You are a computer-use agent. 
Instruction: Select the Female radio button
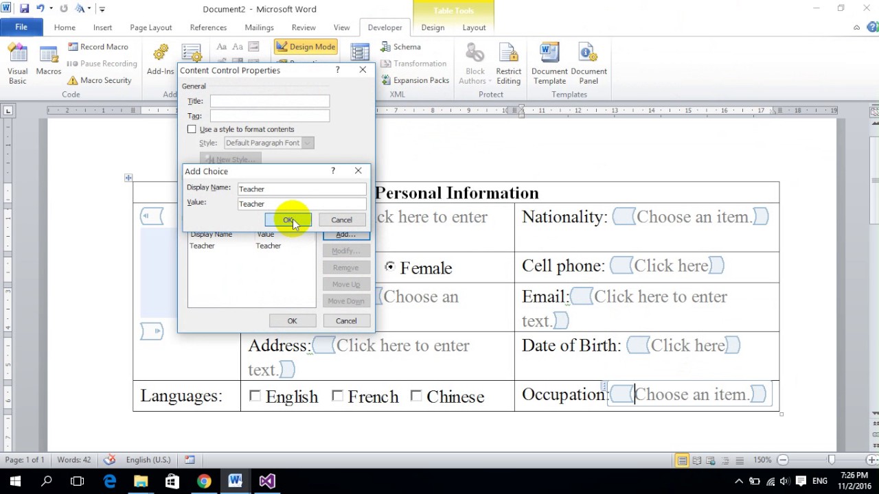(390, 266)
